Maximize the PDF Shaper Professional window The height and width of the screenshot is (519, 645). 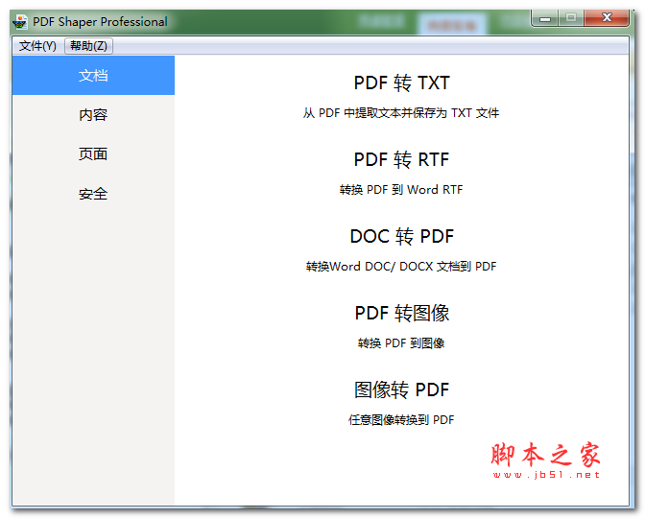(x=570, y=17)
